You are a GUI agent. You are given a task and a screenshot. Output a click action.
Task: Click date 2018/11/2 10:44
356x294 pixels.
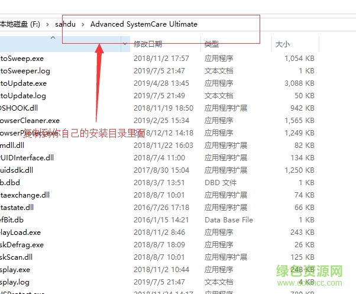point(161,270)
